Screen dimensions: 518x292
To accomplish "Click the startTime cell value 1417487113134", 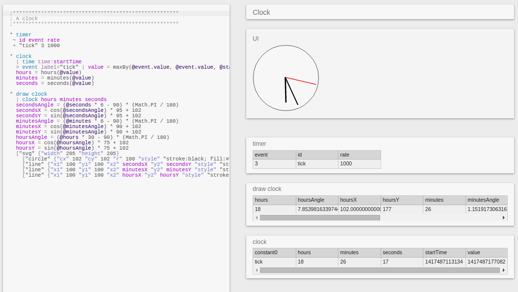I will point(444,262).
